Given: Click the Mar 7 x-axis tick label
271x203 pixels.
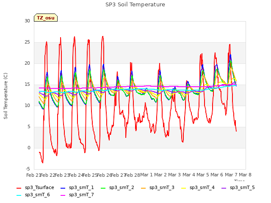Looking at the screenshot, I should click(x=231, y=175).
